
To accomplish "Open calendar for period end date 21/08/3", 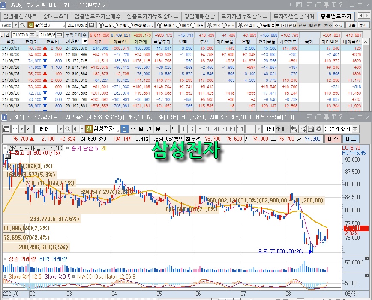I will coord(59,35).
